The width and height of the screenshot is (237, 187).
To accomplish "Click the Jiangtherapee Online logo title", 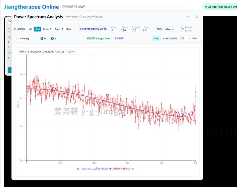I will 31,7.
